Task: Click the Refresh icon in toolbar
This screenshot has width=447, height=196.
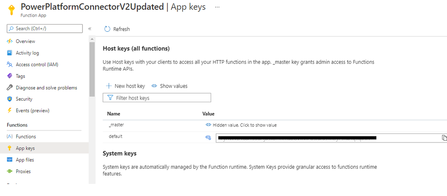Action: [x=107, y=29]
